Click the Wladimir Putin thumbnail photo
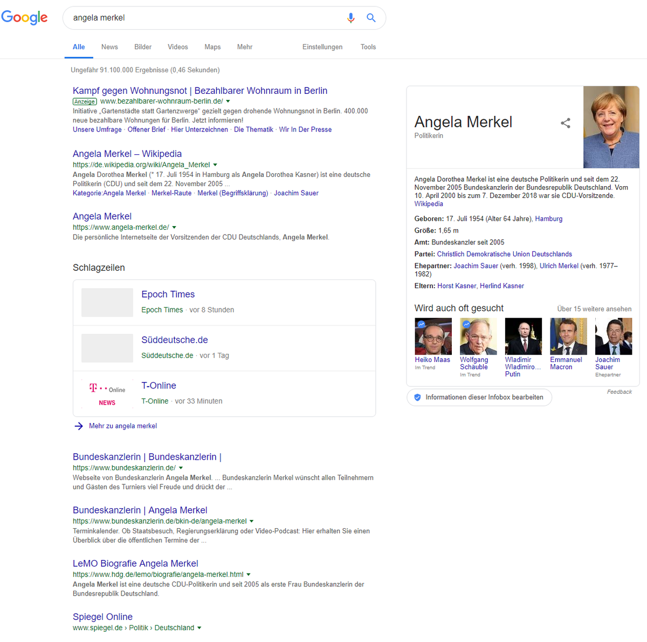Viewport: 647px width, 642px height. pos(524,336)
